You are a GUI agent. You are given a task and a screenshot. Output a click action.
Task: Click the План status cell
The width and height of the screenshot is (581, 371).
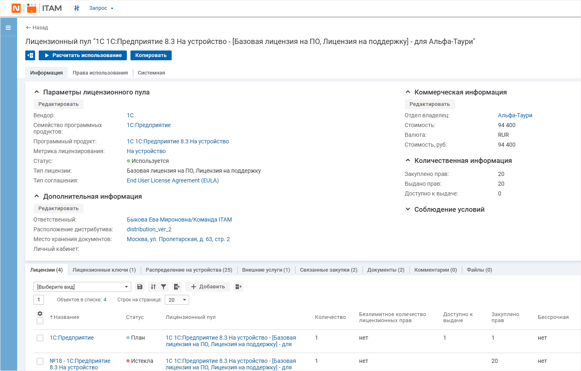coord(135,338)
